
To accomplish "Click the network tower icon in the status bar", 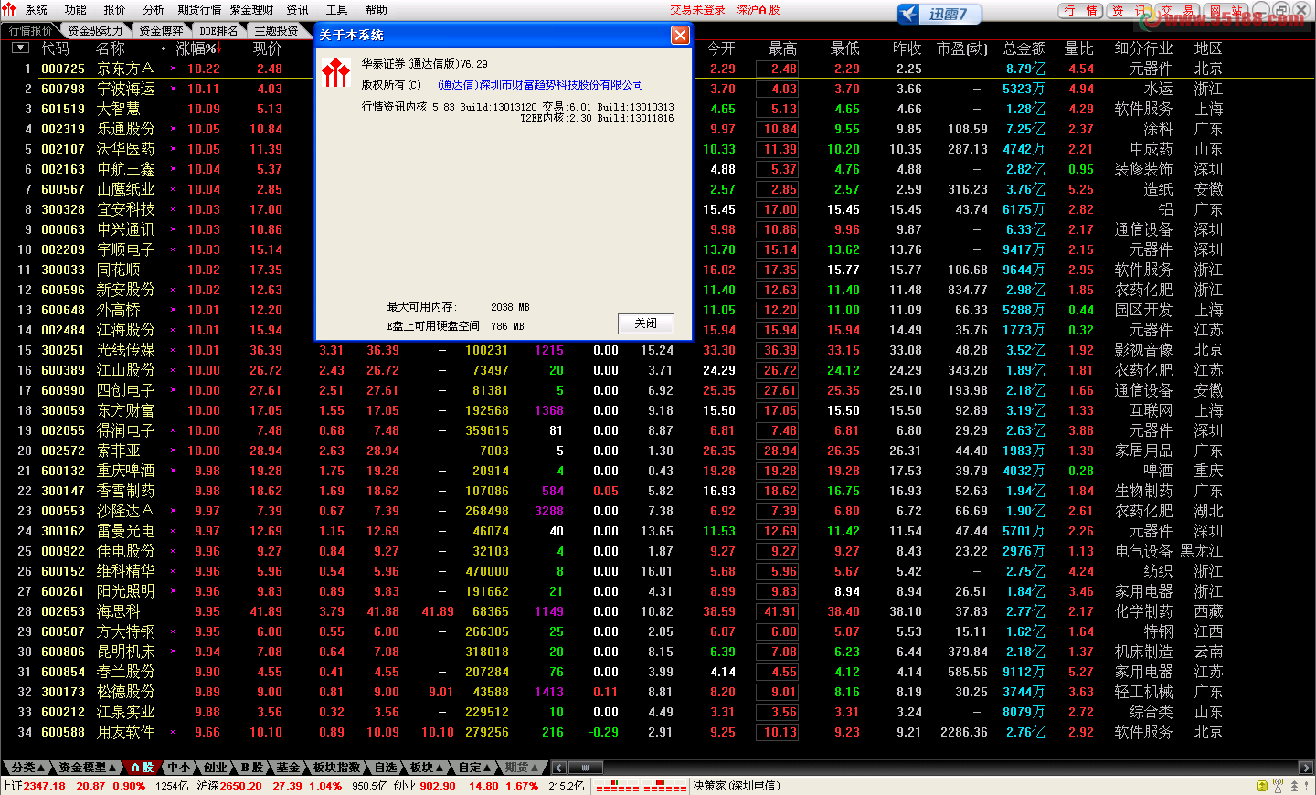I will (x=1278, y=786).
